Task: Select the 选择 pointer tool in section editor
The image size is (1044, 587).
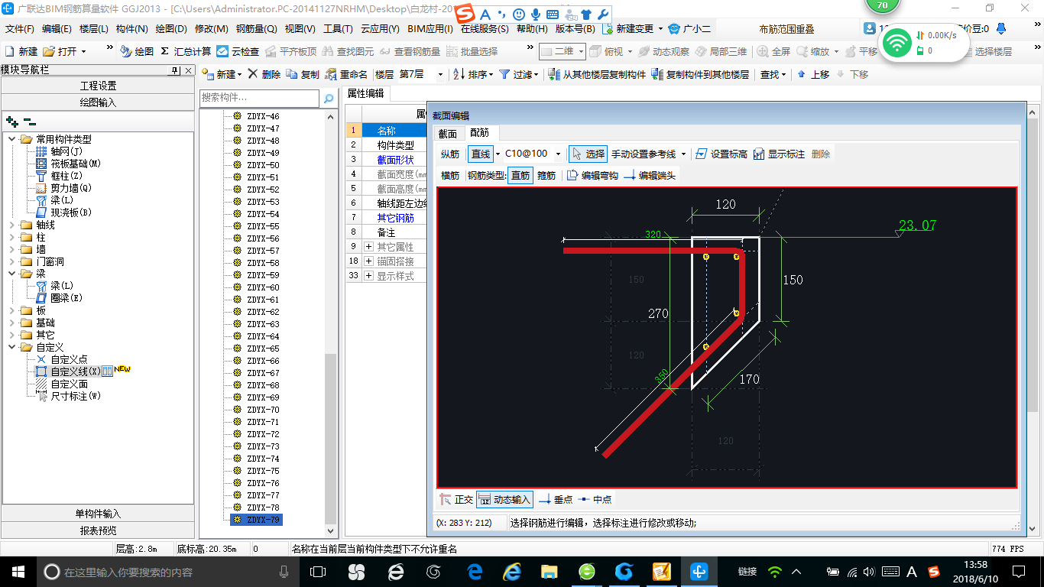Action: click(x=588, y=154)
